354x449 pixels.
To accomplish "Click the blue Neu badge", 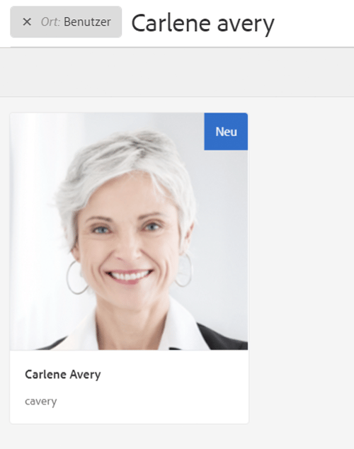I will pyautogui.click(x=226, y=132).
